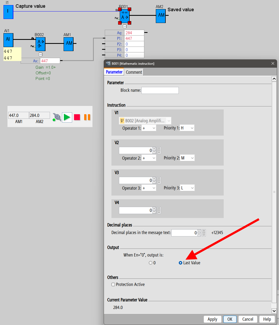Click the Aq value field showing 284

134,33
